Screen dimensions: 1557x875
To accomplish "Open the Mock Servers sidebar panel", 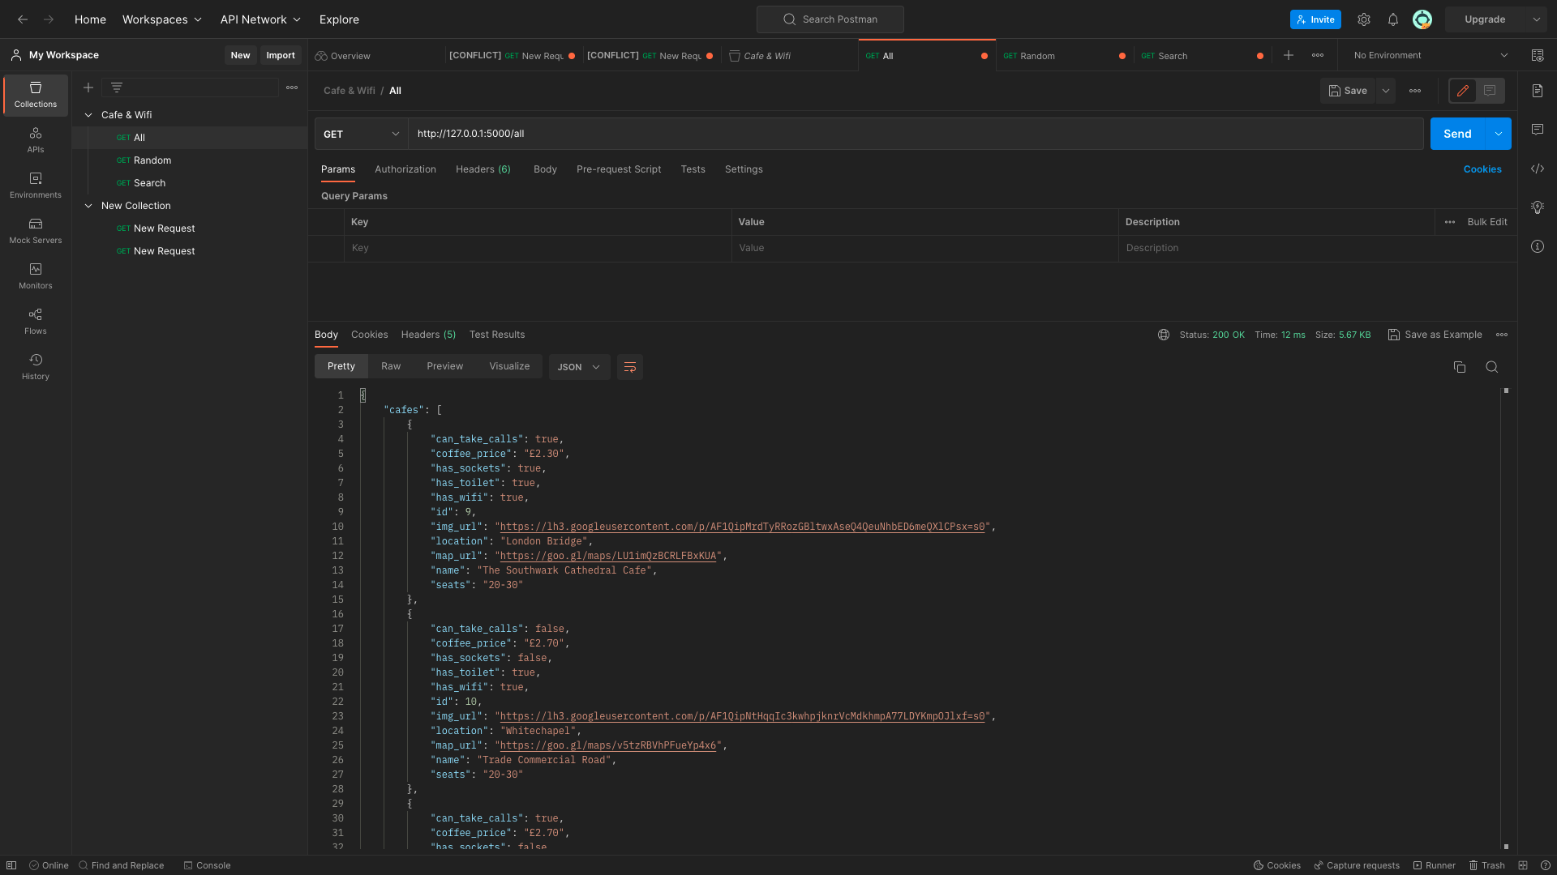I will [35, 230].
